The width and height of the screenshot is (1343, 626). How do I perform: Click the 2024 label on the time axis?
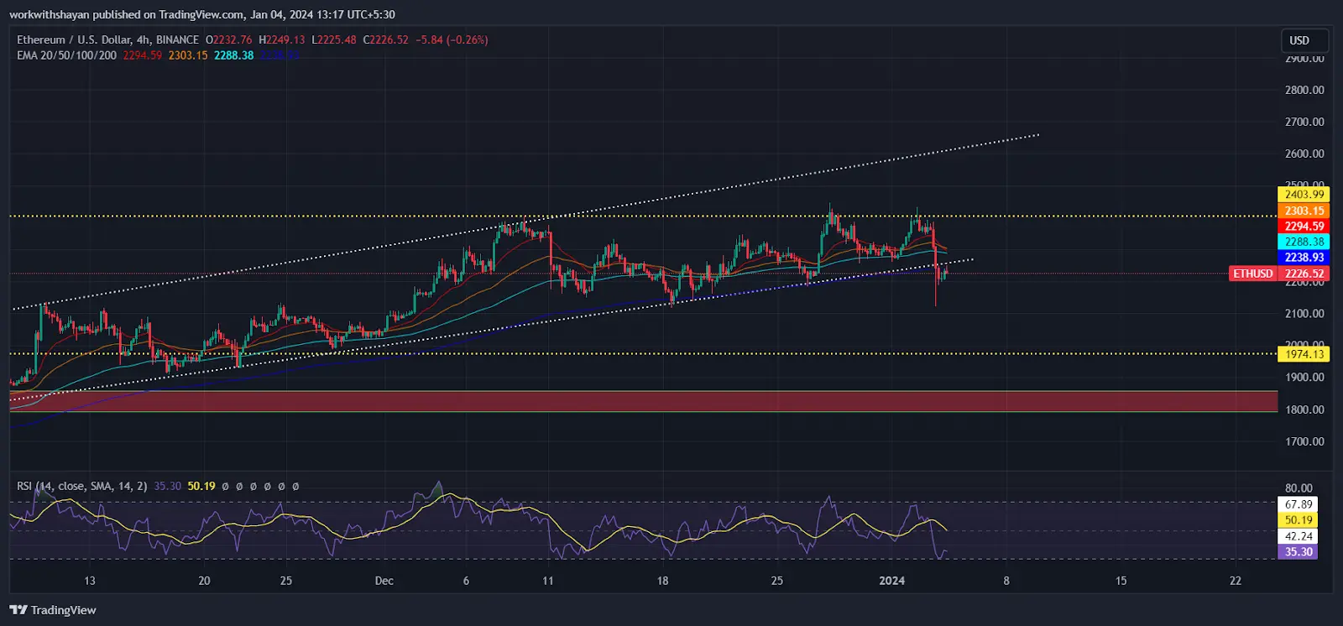(x=891, y=581)
